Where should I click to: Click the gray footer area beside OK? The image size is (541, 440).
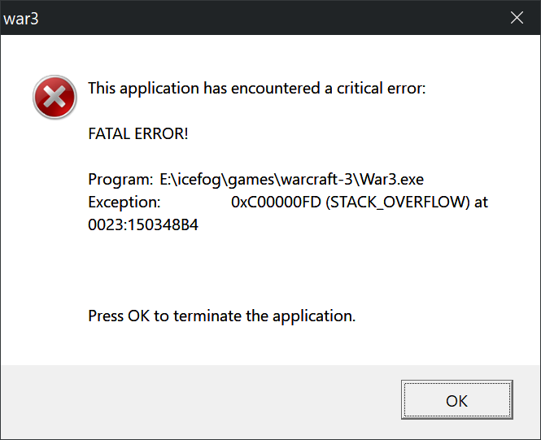click(x=203, y=400)
